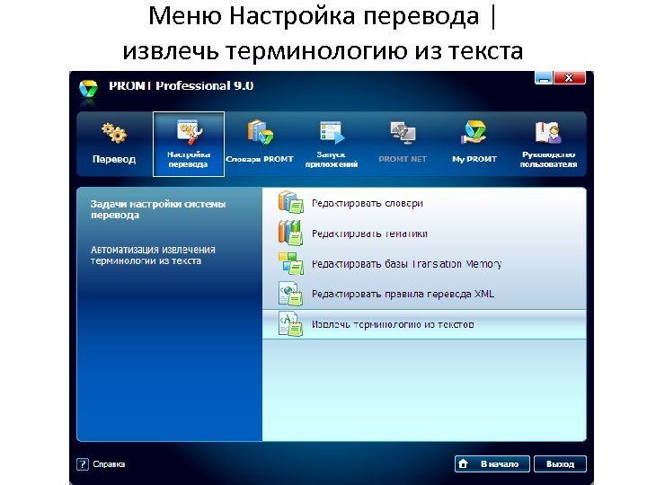Viewport: 647px width, 485px height.
Task: Switch to My PROMT tab label
Action: click(474, 159)
